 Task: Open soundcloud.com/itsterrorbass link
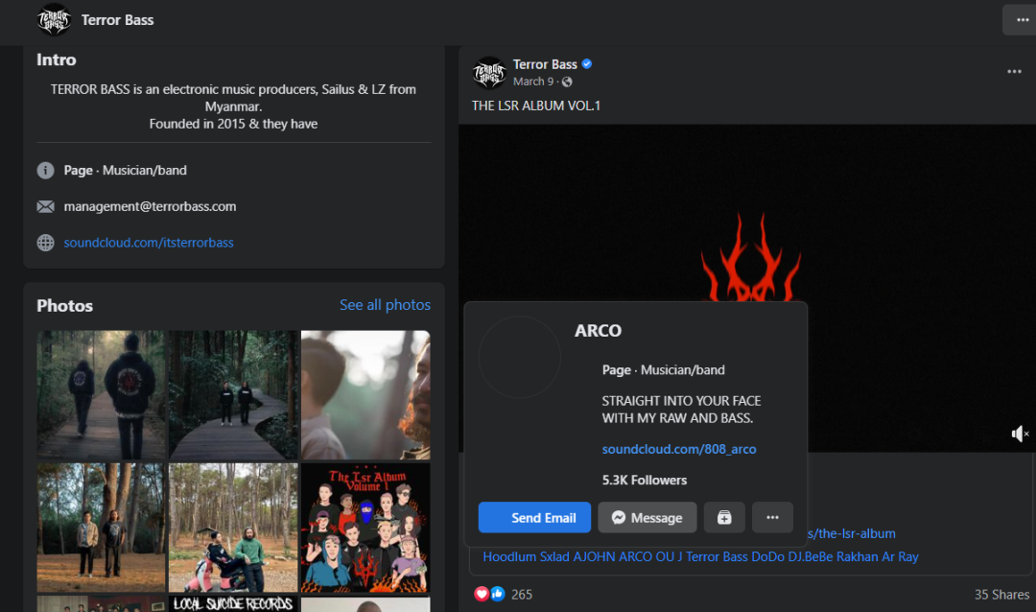click(149, 243)
